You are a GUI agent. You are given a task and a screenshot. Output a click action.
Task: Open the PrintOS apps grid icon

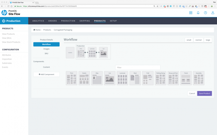(191, 13)
